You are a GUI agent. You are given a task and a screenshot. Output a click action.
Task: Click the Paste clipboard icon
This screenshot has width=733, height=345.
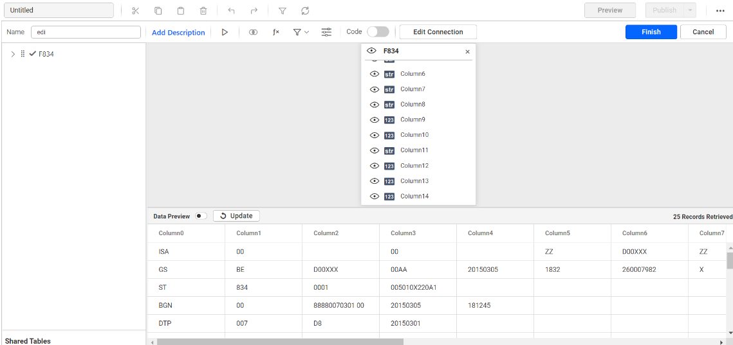coord(180,10)
